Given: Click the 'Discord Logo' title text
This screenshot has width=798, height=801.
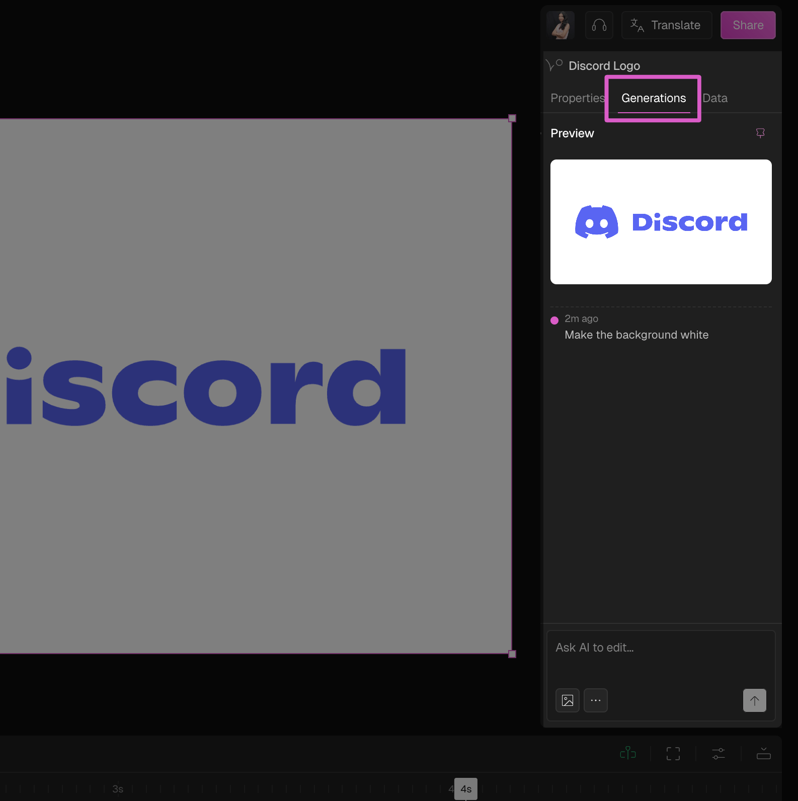Looking at the screenshot, I should [x=604, y=66].
